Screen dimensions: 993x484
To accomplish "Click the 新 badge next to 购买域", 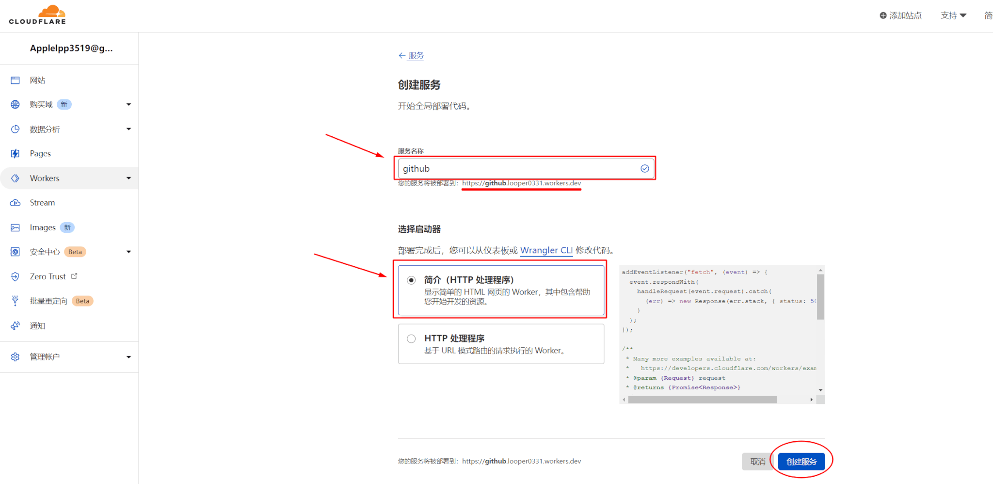I will 64,105.
